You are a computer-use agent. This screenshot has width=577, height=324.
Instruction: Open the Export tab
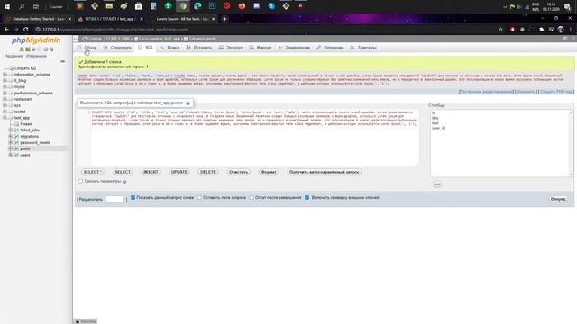tap(231, 48)
